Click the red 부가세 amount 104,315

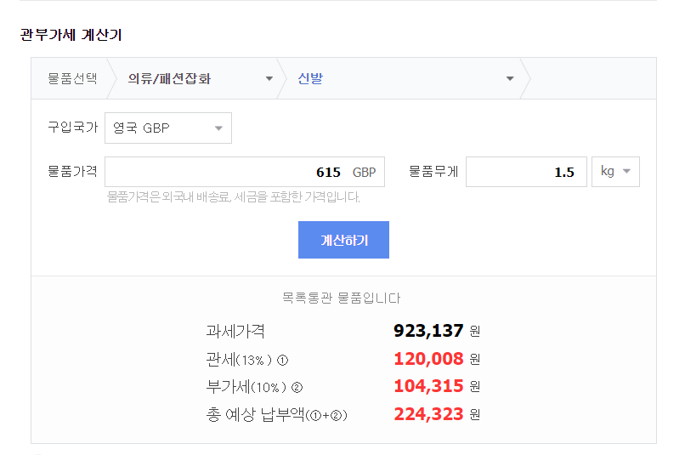pos(427,387)
